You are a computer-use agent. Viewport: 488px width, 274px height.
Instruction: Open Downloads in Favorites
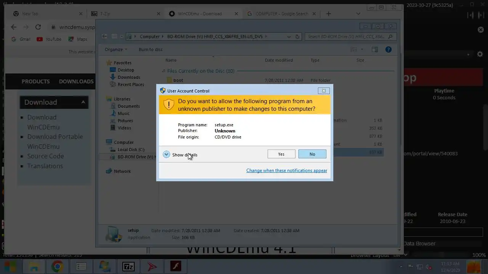[129, 77]
